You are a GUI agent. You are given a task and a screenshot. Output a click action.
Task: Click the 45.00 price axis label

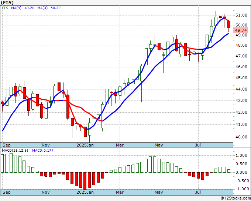(x=241, y=78)
